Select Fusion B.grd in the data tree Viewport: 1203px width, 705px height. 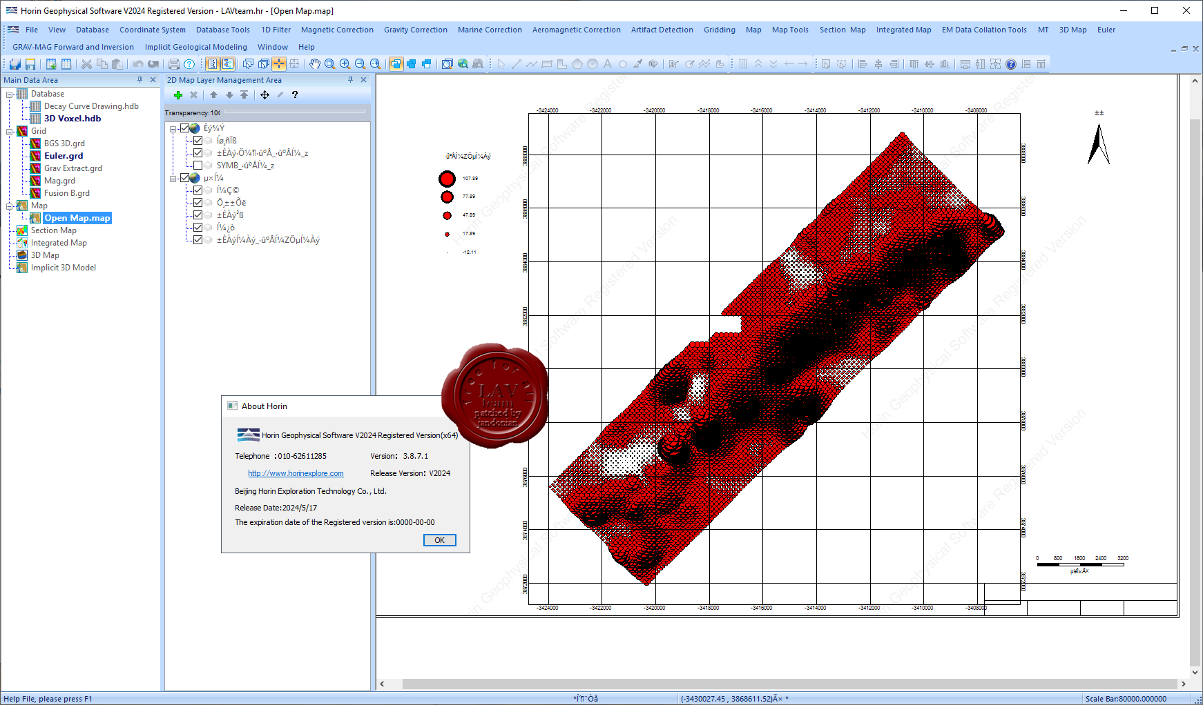pos(67,193)
